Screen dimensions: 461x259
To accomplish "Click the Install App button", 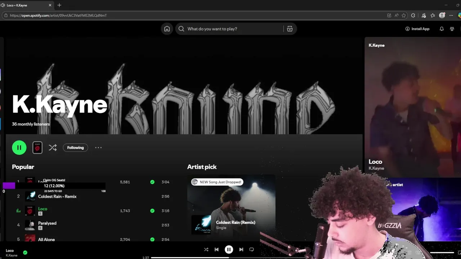I will (417, 29).
